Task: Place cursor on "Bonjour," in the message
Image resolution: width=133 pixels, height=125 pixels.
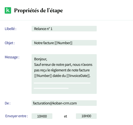Action: tap(40, 59)
